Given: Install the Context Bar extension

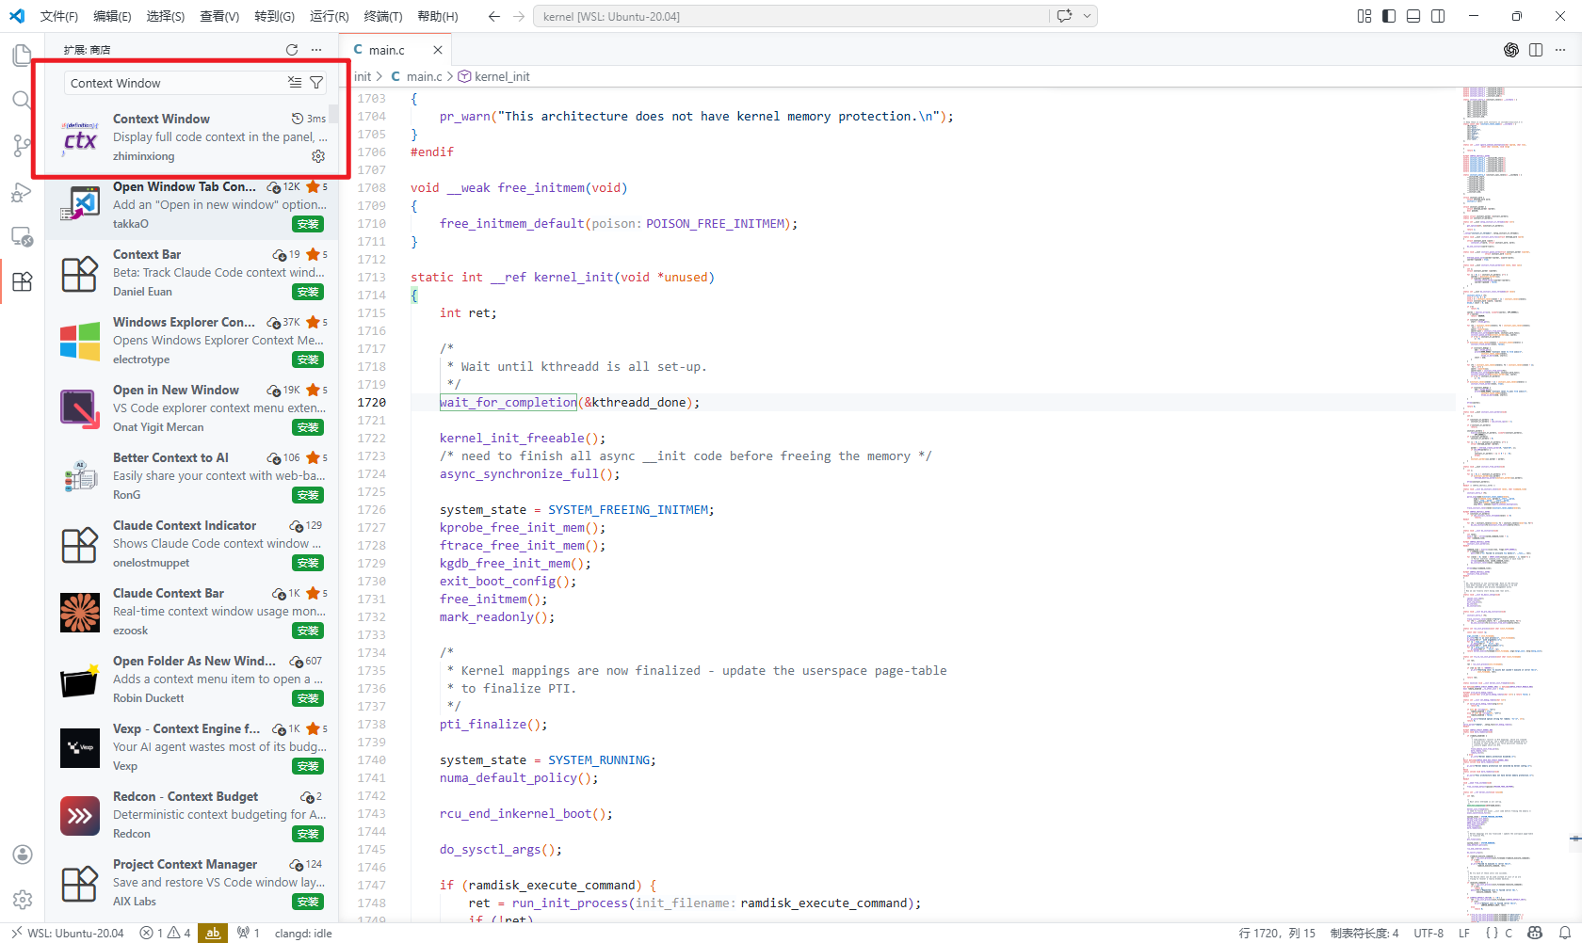Looking at the screenshot, I should pos(308,292).
